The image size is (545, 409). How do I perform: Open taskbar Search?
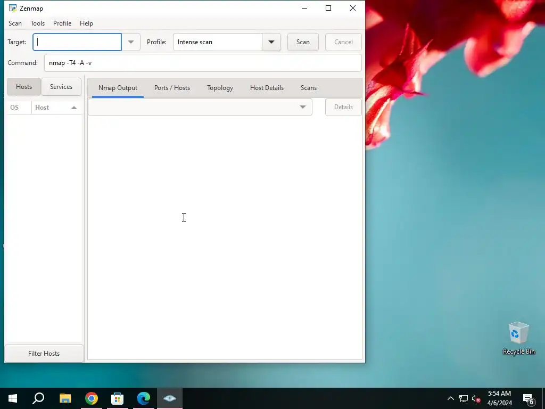[x=38, y=398]
